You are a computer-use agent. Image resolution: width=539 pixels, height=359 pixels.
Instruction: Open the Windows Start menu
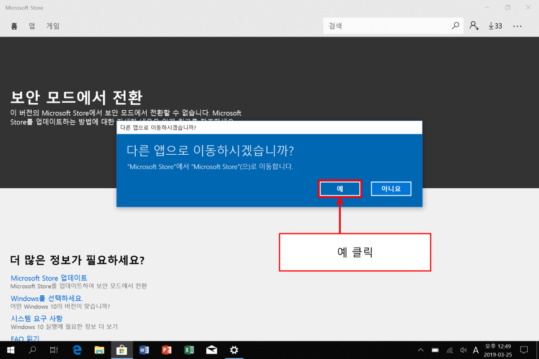pyautogui.click(x=11, y=350)
